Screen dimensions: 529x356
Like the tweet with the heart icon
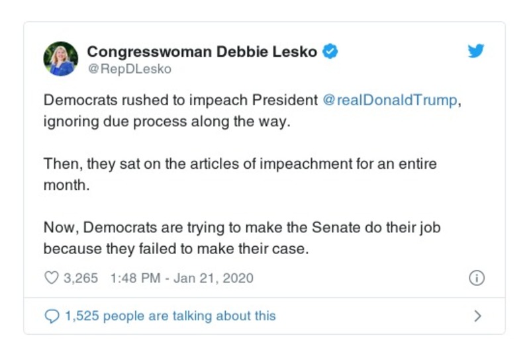(51, 278)
